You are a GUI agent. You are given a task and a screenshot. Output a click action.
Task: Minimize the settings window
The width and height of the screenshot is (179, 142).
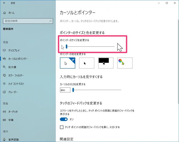point(159,3)
